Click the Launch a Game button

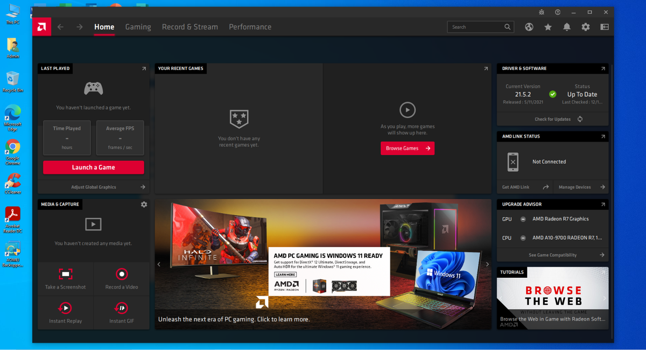(94, 167)
